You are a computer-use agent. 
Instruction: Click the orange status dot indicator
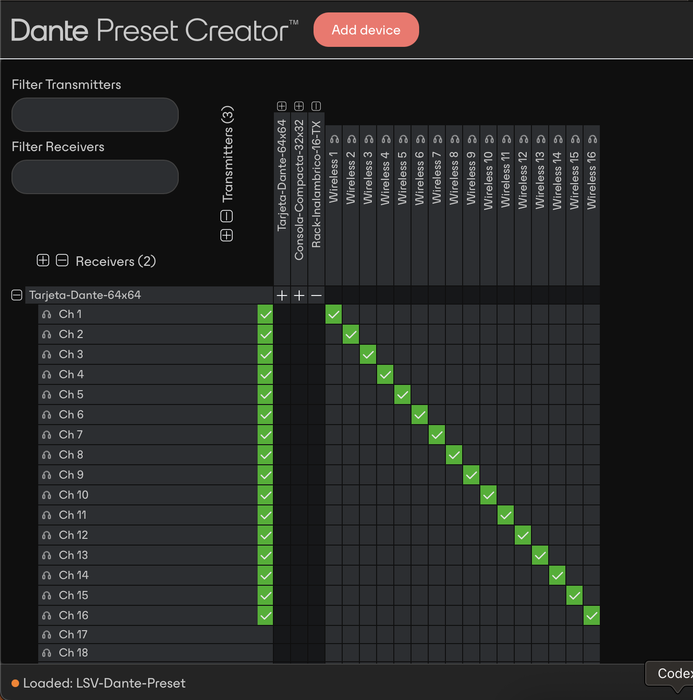click(15, 683)
